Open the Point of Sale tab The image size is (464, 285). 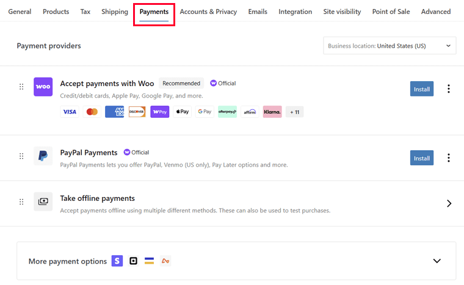point(391,12)
